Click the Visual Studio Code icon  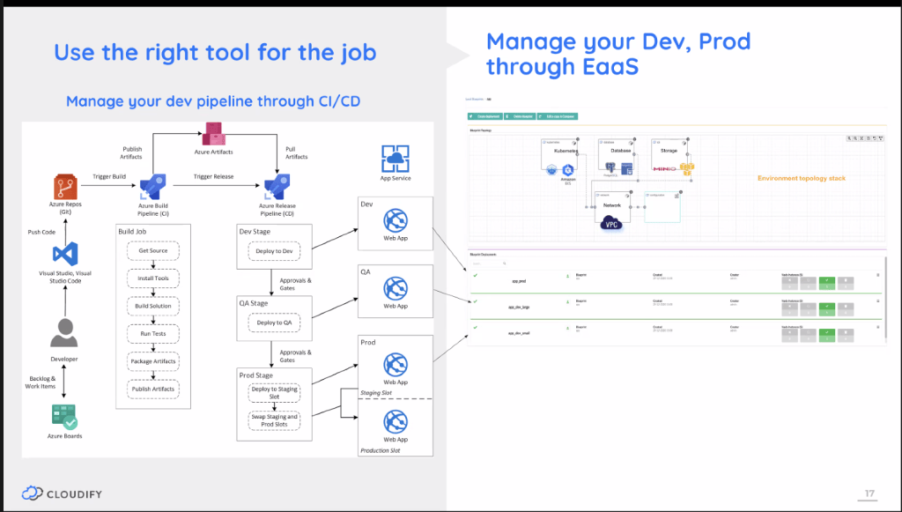point(65,254)
